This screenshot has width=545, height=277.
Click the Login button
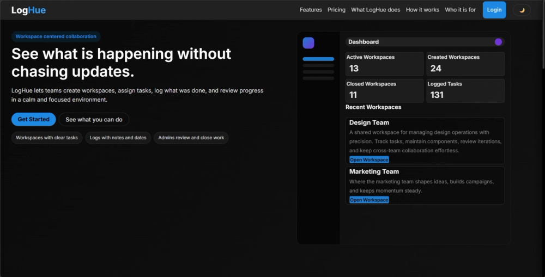click(x=494, y=10)
